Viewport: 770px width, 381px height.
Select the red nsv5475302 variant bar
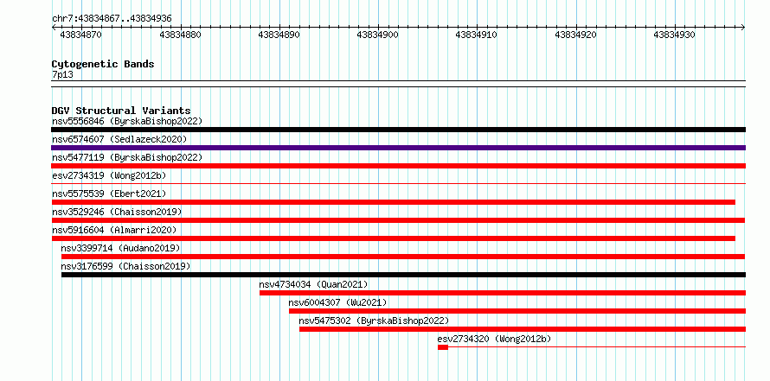point(523,329)
